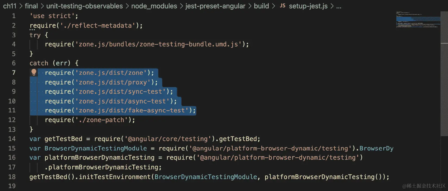Open the final breadcrumb folder
448x191 pixels.
point(31,6)
